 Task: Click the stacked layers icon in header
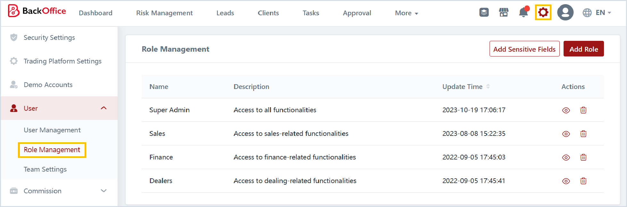coord(484,13)
